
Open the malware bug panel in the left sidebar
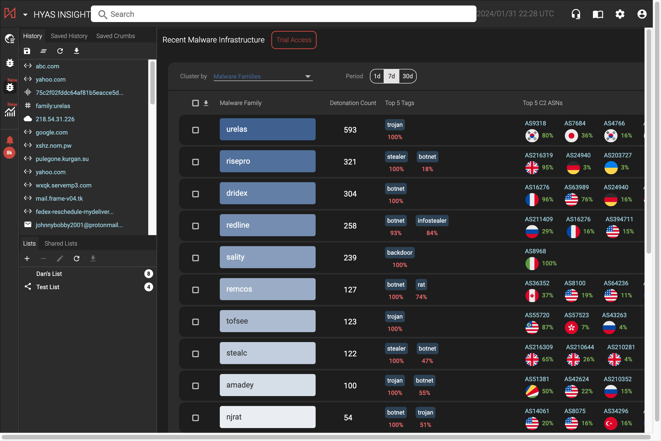tap(10, 63)
